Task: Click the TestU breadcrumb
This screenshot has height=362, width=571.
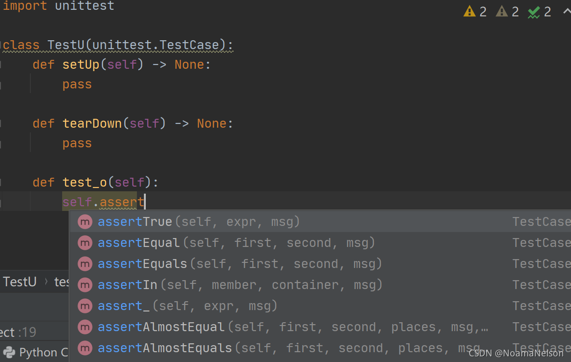Action: pos(20,282)
